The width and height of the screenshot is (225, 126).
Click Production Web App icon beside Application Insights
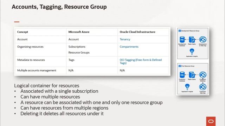point(203,87)
